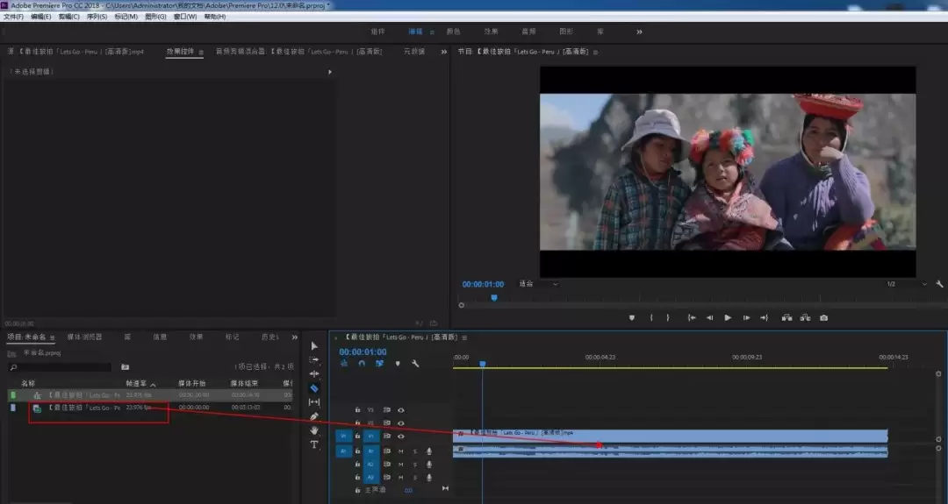Click the Lift button in Program monitor
948x504 pixels.
786,317
